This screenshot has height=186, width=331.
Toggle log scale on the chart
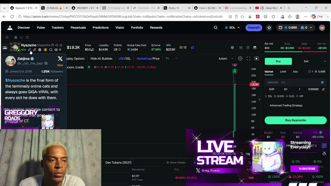click(248, 154)
